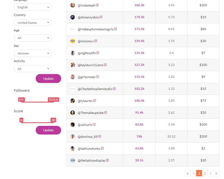
Task: Click the Followers slider 10.0 m handle
Action: click(x=54, y=100)
